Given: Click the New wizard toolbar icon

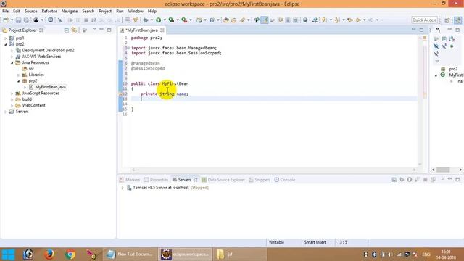Looking at the screenshot, I should (6, 20).
